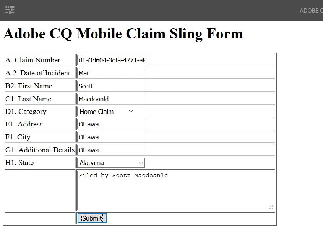Click the 'H1. State' label
Viewport: 323px width, 248px height.
click(x=19, y=163)
